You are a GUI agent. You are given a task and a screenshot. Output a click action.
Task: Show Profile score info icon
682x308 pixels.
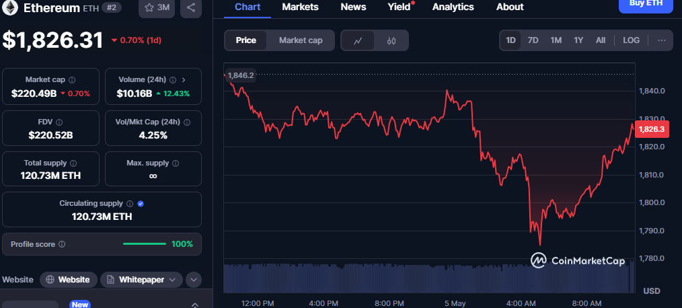tap(62, 245)
